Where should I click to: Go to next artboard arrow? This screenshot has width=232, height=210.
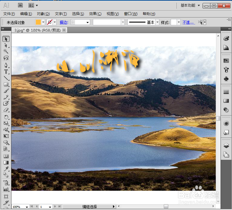point(55,206)
